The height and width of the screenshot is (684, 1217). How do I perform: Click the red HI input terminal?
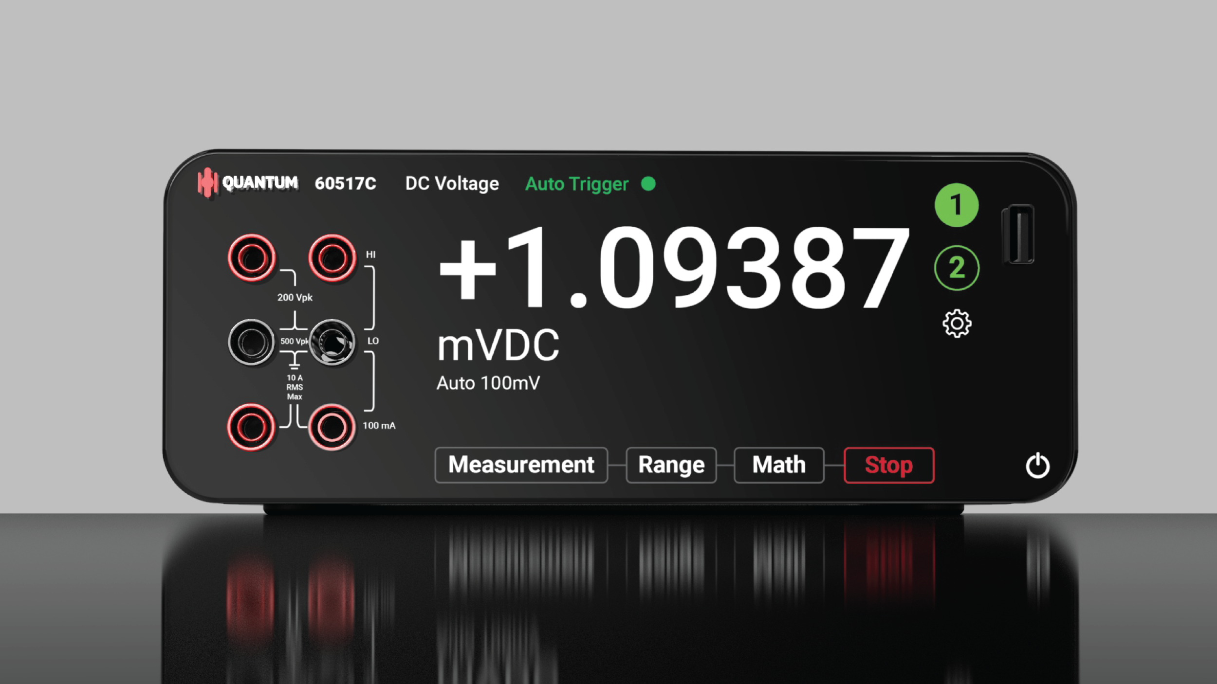point(332,258)
